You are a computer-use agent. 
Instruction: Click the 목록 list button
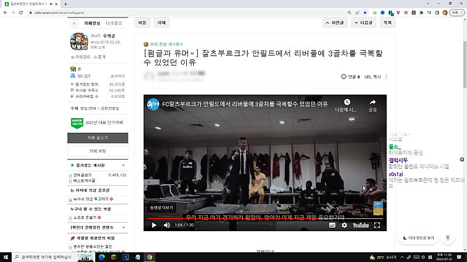coord(388,23)
